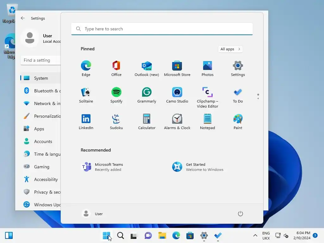Launch Grammarly app
This screenshot has height=243, width=324.
147,95
